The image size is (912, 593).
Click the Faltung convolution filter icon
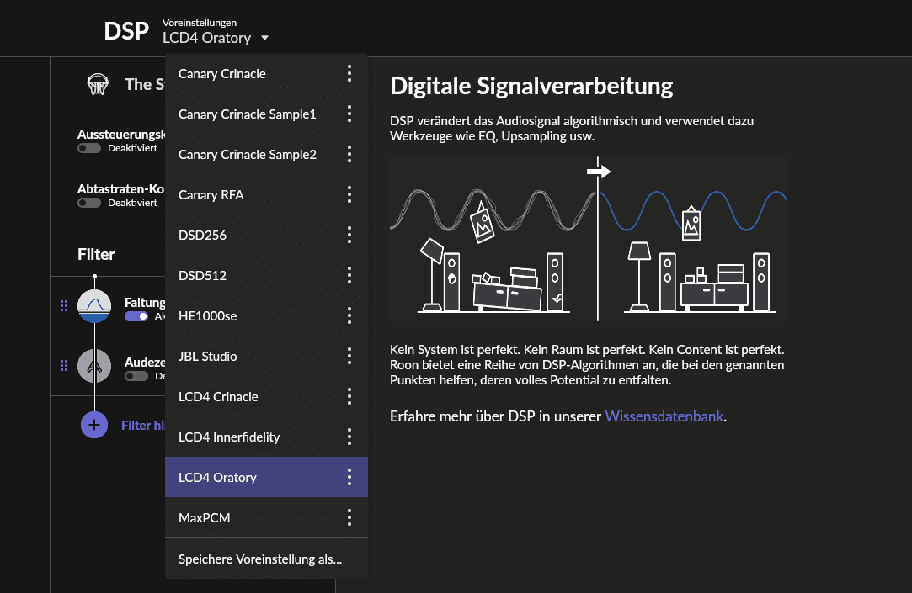point(94,306)
